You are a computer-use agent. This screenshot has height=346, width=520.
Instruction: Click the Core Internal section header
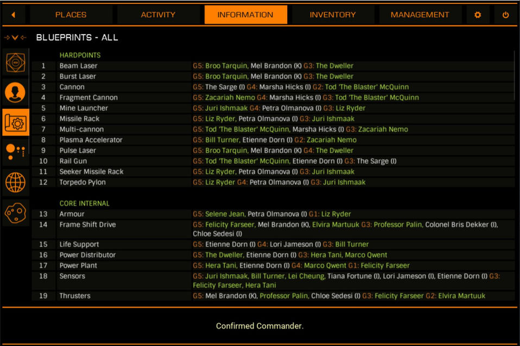pos(84,203)
